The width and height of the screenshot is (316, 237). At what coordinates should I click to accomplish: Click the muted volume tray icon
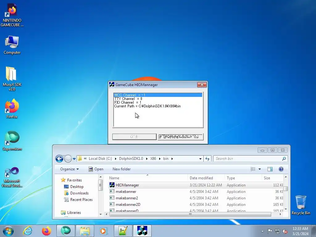pyautogui.click(x=285, y=231)
